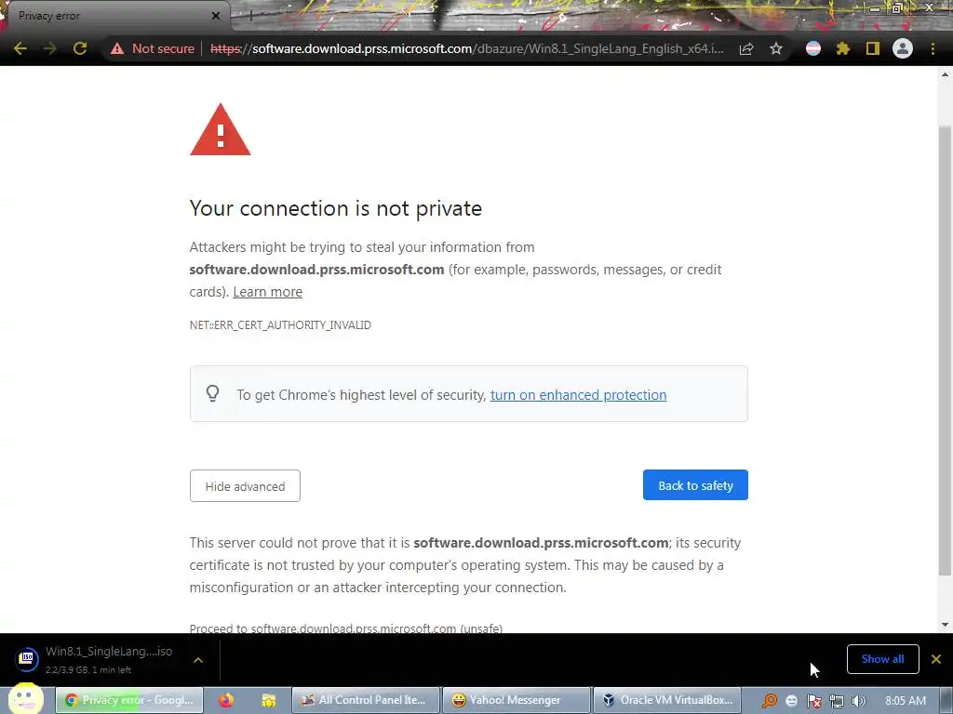This screenshot has width=953, height=714.
Task: Click the network tray icon
Action: [x=837, y=701]
